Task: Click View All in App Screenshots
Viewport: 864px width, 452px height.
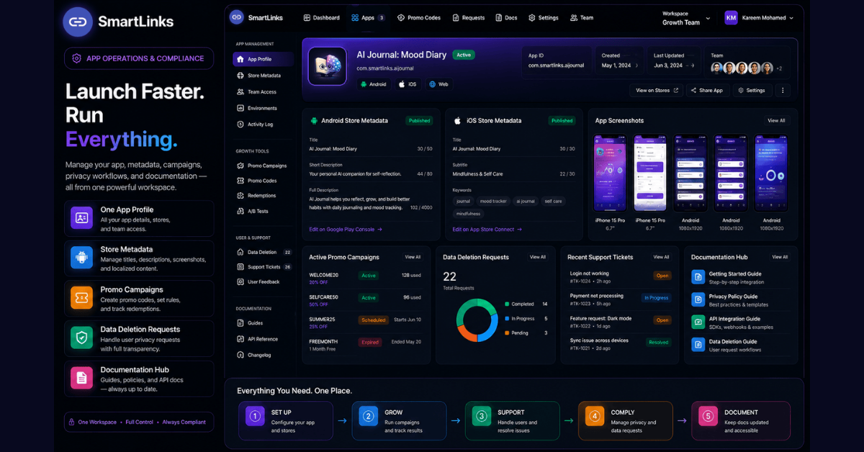Action: click(776, 121)
